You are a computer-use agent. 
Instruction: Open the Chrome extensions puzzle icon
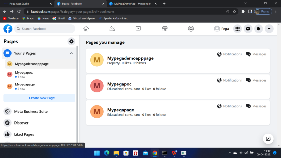(x=243, y=12)
